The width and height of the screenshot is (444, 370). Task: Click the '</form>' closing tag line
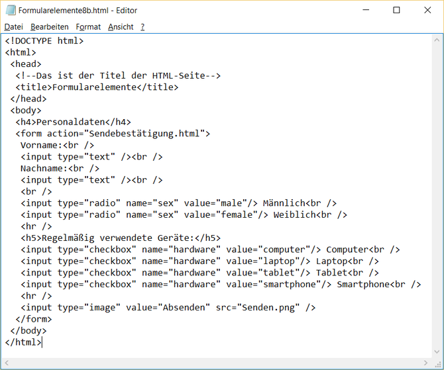coord(34,319)
